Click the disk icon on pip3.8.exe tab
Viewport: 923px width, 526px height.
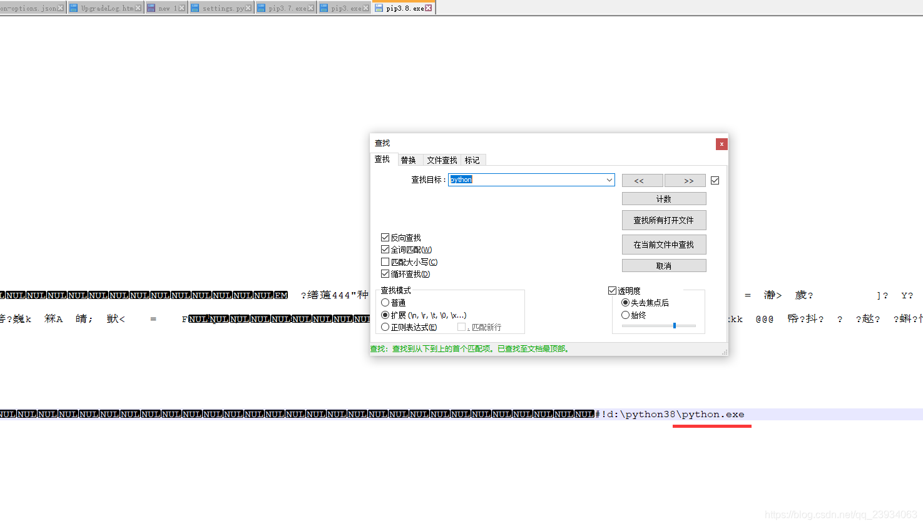379,8
